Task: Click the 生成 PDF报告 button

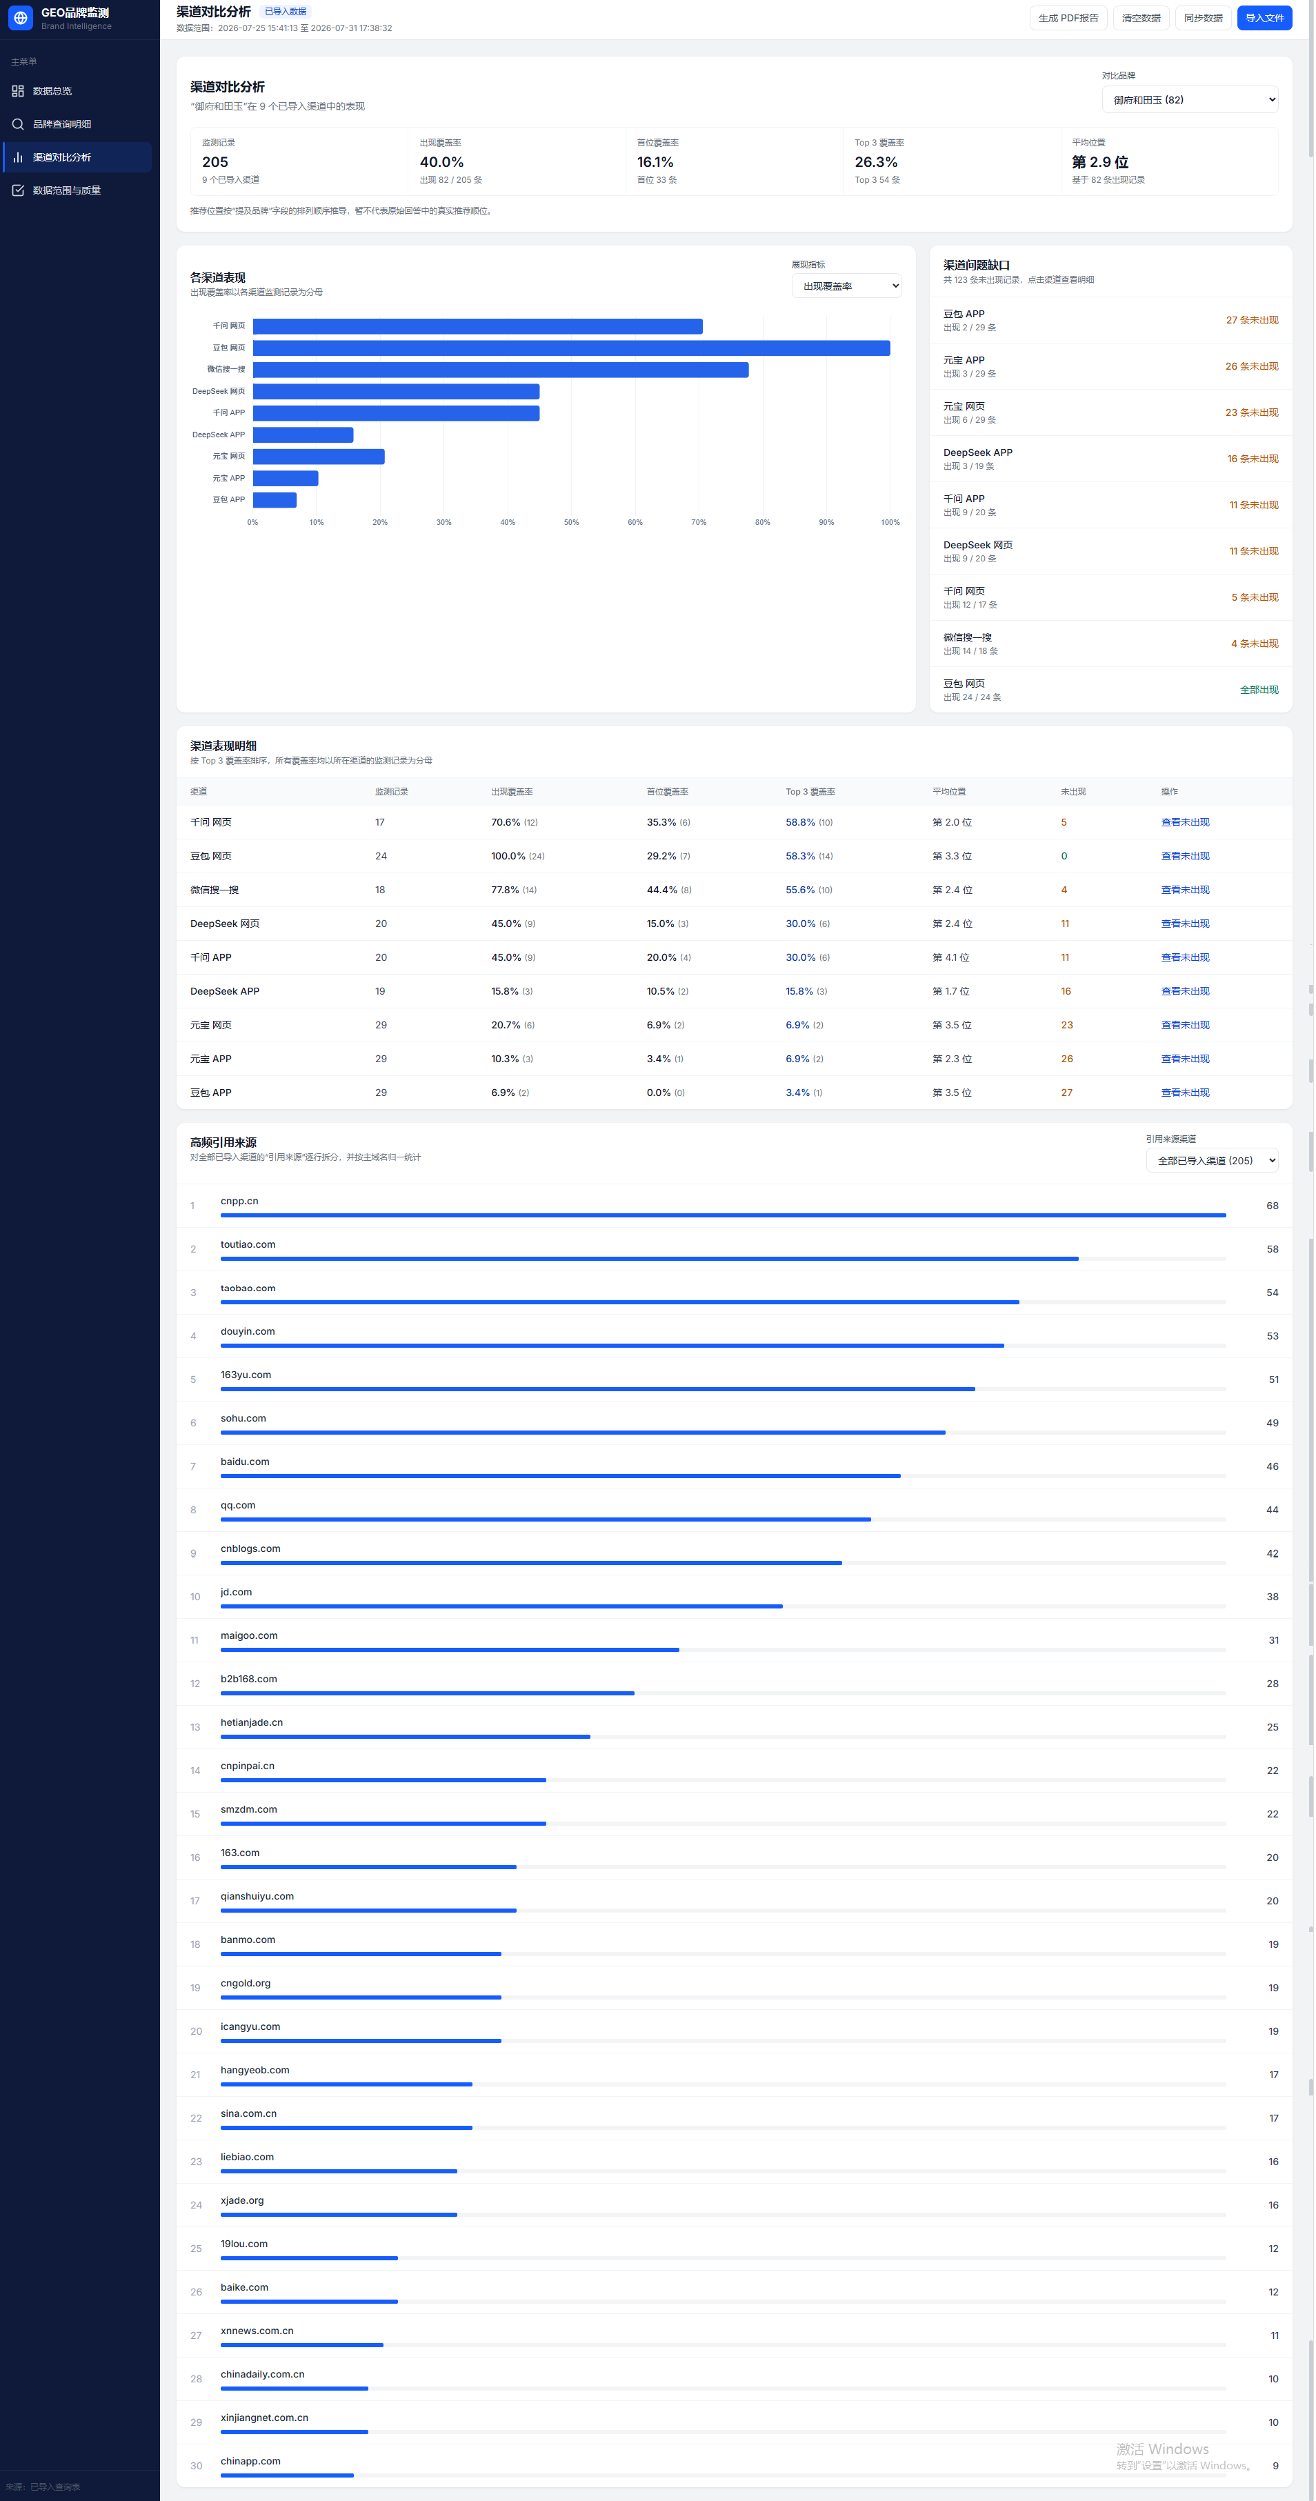Action: [x=1069, y=19]
